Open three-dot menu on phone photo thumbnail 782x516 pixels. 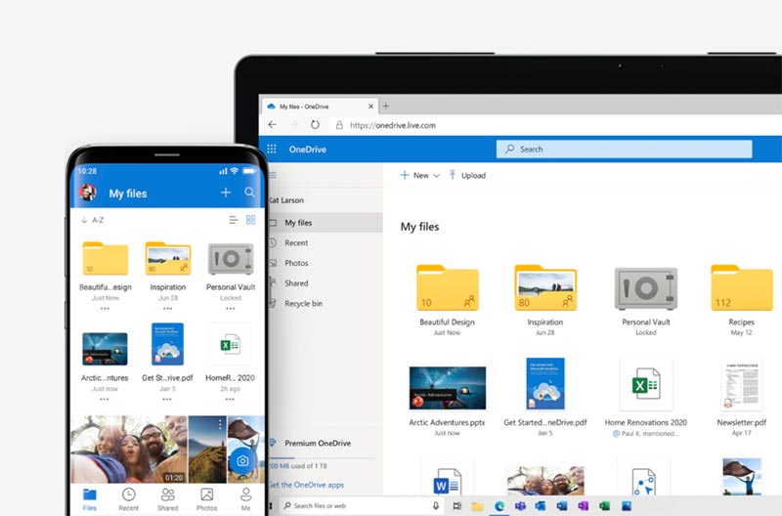click(220, 424)
